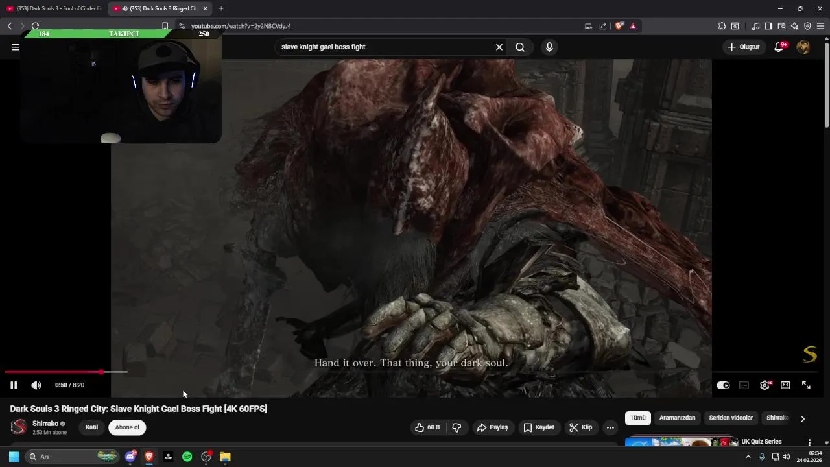
Task: Select the Seriden videolar filter chip
Action: pyautogui.click(x=731, y=418)
